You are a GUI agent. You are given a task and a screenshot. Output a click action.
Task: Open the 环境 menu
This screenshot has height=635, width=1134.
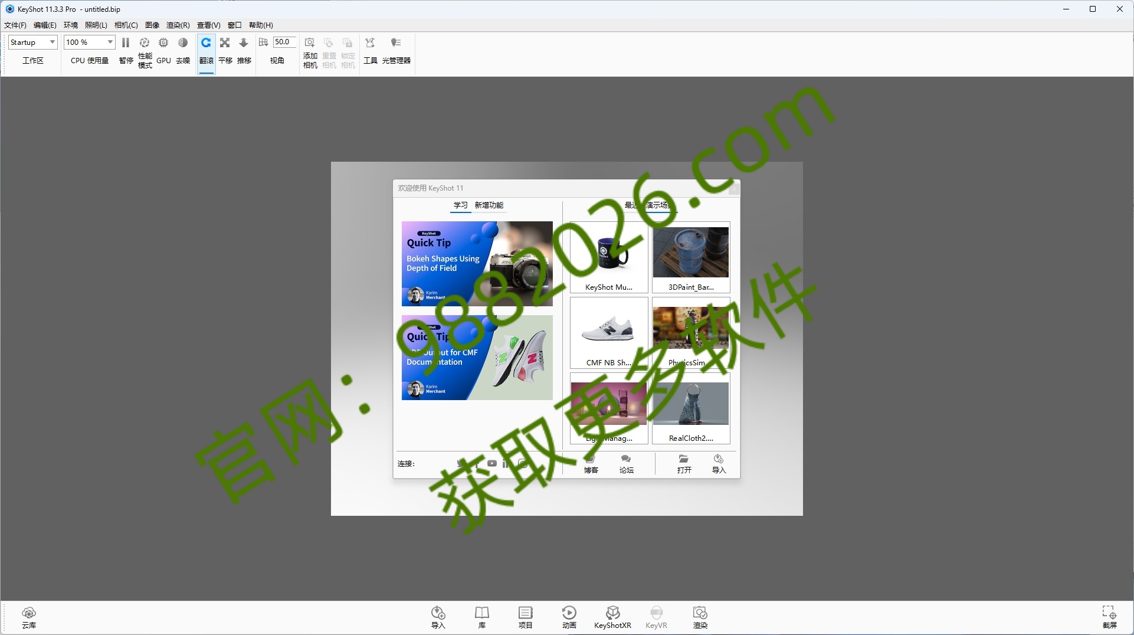(71, 25)
